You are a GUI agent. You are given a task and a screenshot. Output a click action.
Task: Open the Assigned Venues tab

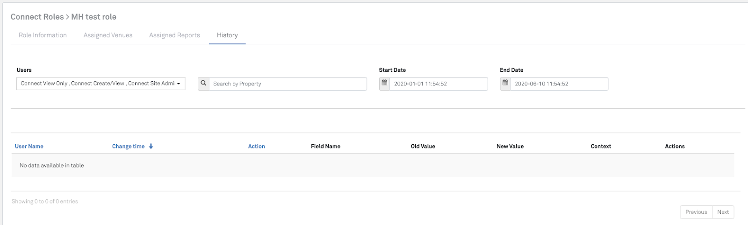point(108,35)
